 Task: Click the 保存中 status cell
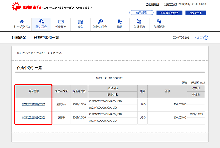coord(61,117)
